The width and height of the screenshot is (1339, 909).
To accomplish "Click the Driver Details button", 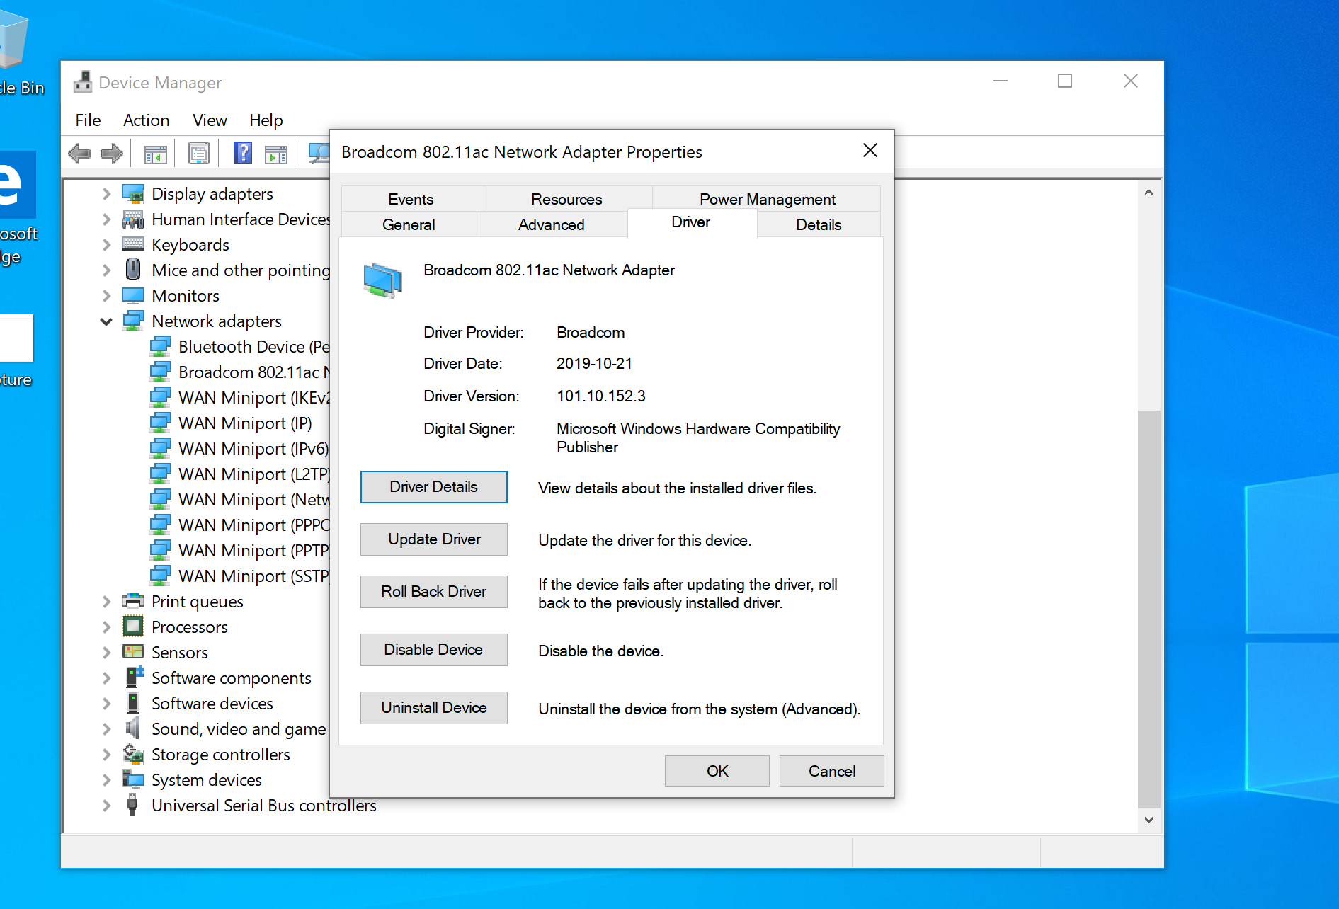I will tap(434, 487).
